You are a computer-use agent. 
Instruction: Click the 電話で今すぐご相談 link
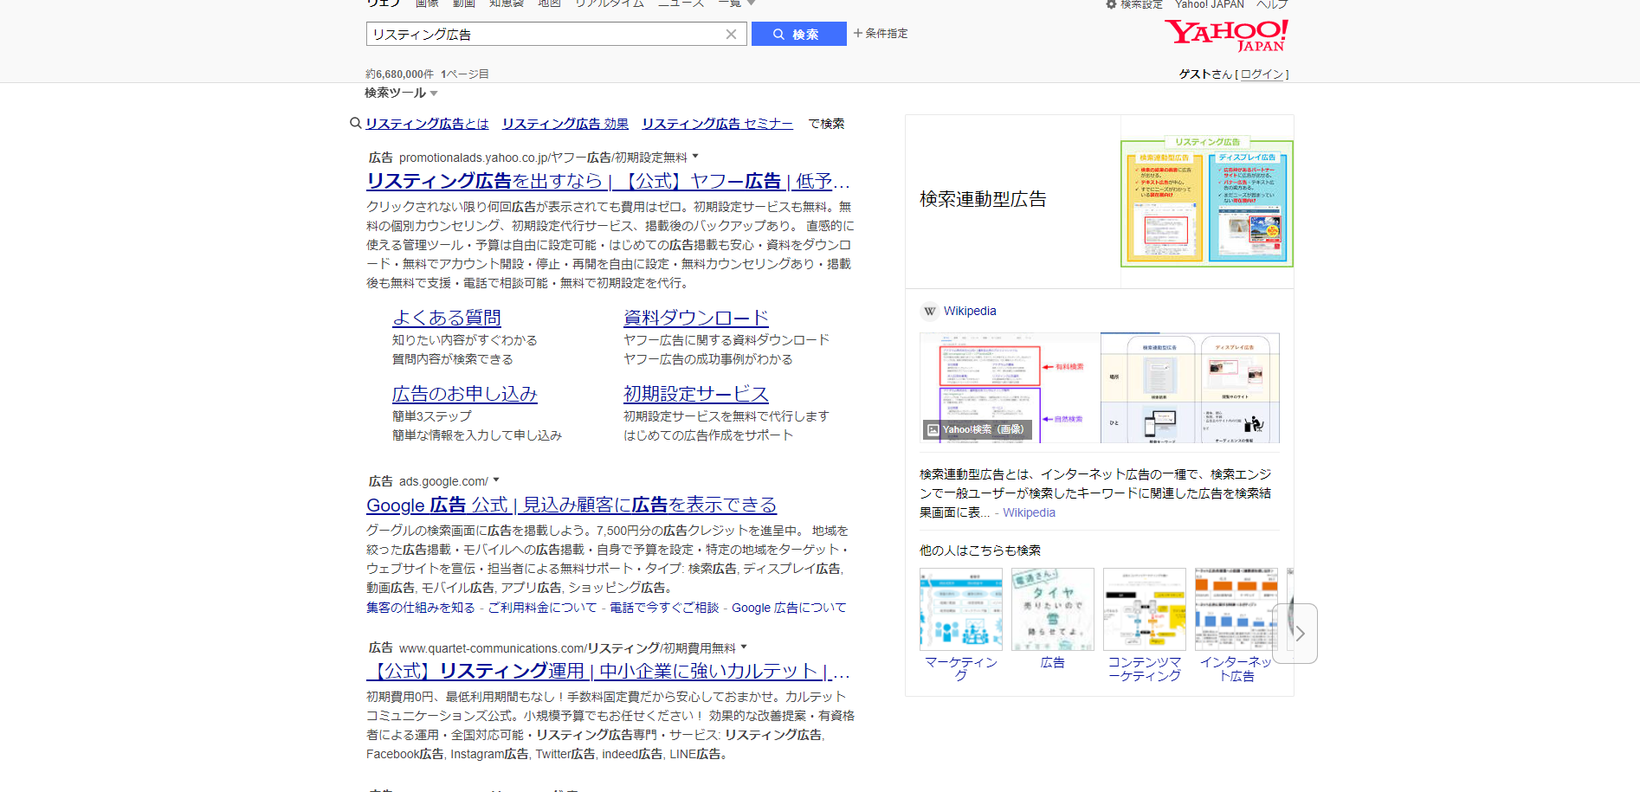point(664,608)
